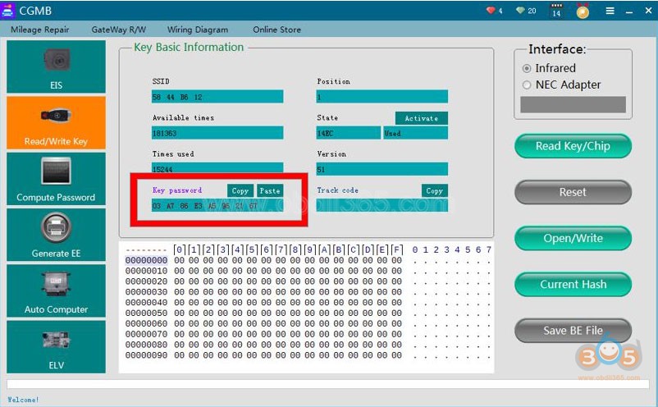Open the ELV module

point(56,347)
